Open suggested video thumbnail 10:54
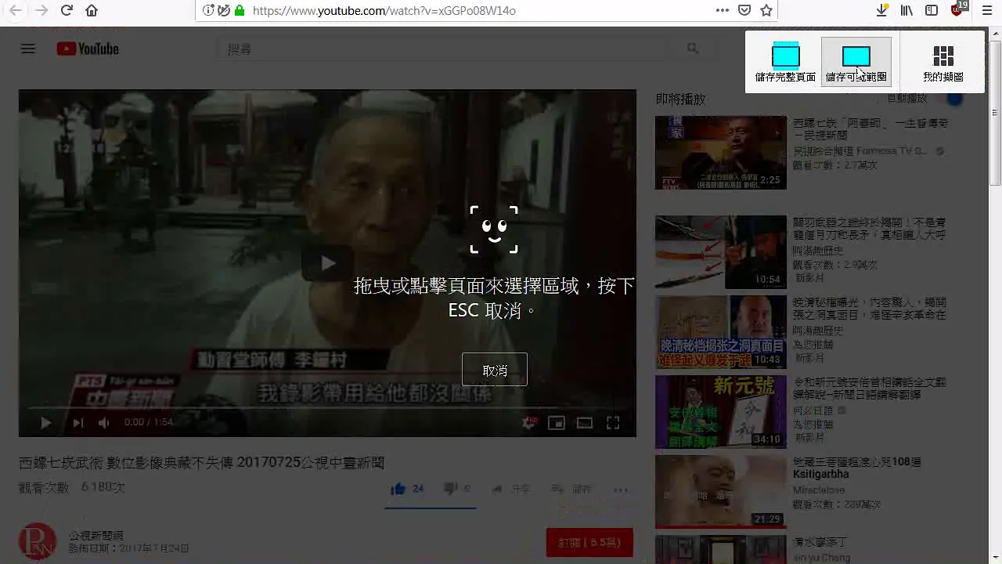 click(720, 252)
